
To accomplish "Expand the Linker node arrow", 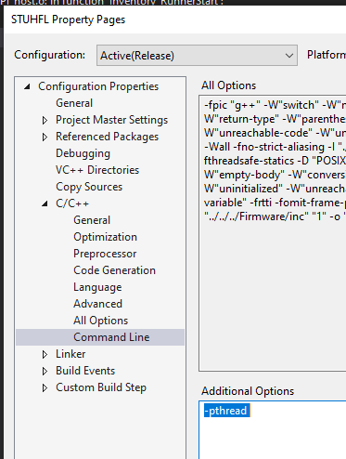I will [x=45, y=354].
